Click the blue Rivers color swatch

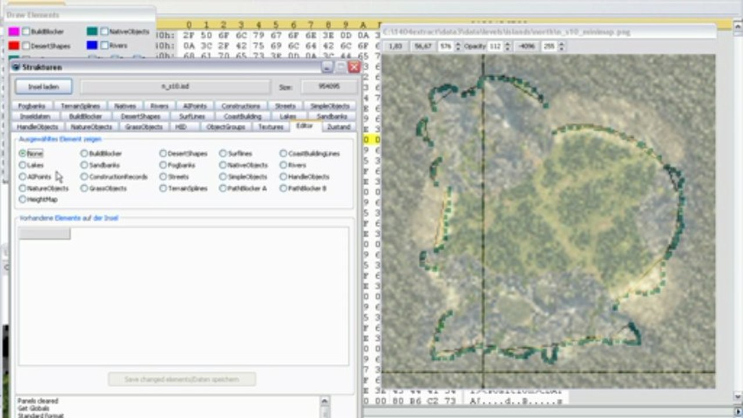(x=92, y=45)
